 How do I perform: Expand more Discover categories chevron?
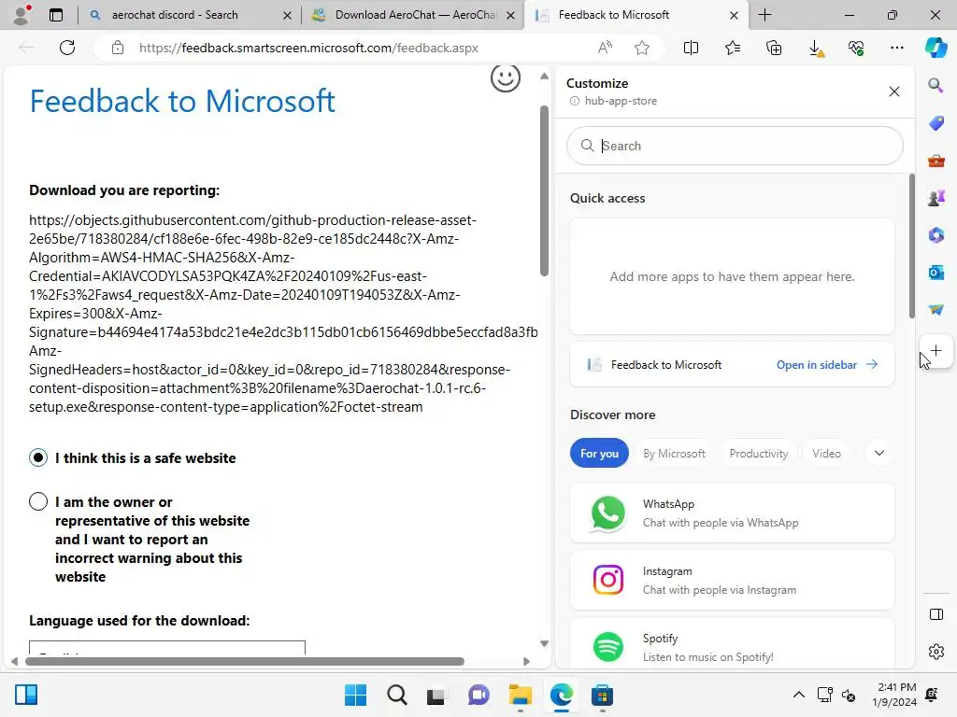coord(878,453)
